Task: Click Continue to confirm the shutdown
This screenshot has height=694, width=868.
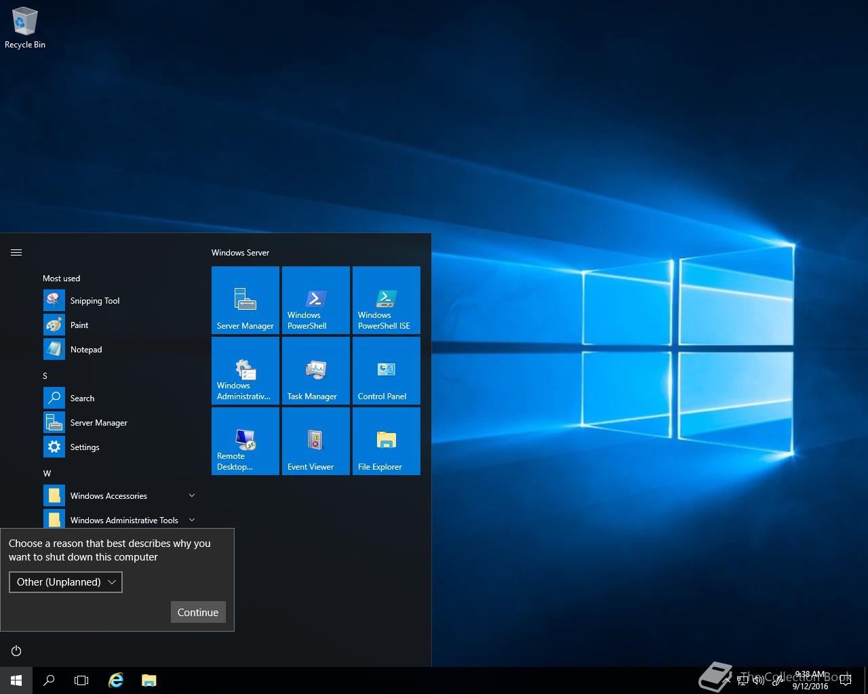Action: point(198,612)
